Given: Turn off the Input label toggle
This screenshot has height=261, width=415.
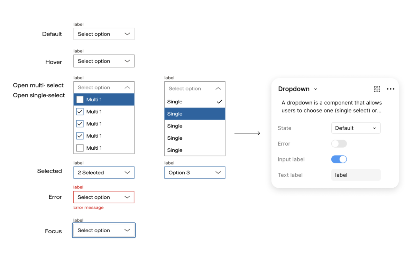Looking at the screenshot, I should point(339,159).
